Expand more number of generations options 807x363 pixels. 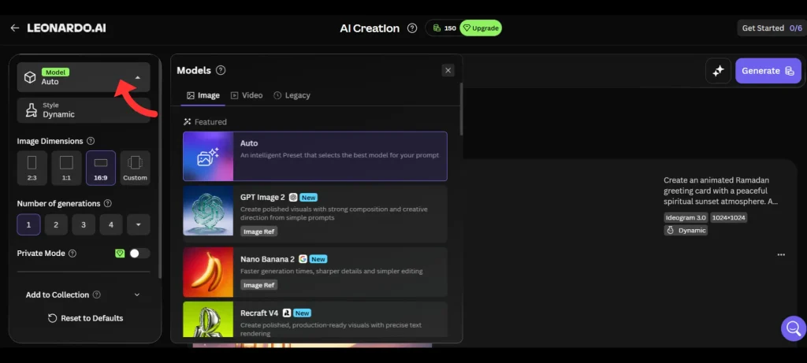(139, 224)
